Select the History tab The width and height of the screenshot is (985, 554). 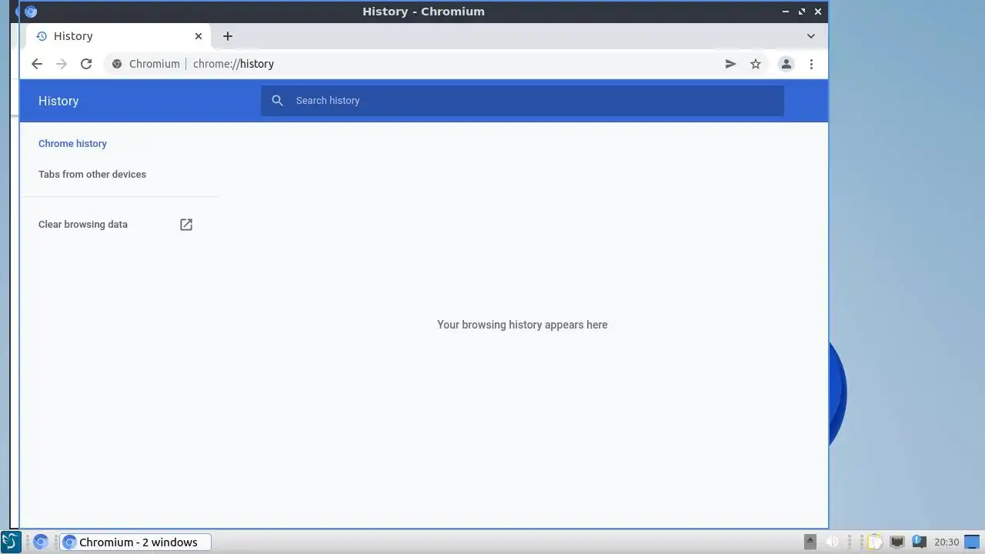[x=119, y=36]
